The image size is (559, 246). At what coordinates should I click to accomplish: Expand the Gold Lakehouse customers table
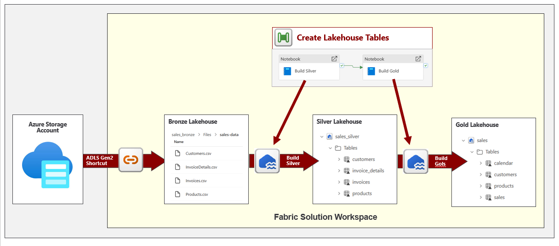click(x=480, y=175)
